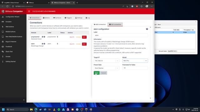Open the Windows Start menu
Image resolution: width=200 pixels, height=112 pixels.
[3, 110]
